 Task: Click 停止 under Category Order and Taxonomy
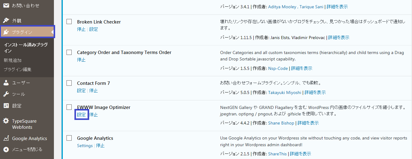point(81,60)
